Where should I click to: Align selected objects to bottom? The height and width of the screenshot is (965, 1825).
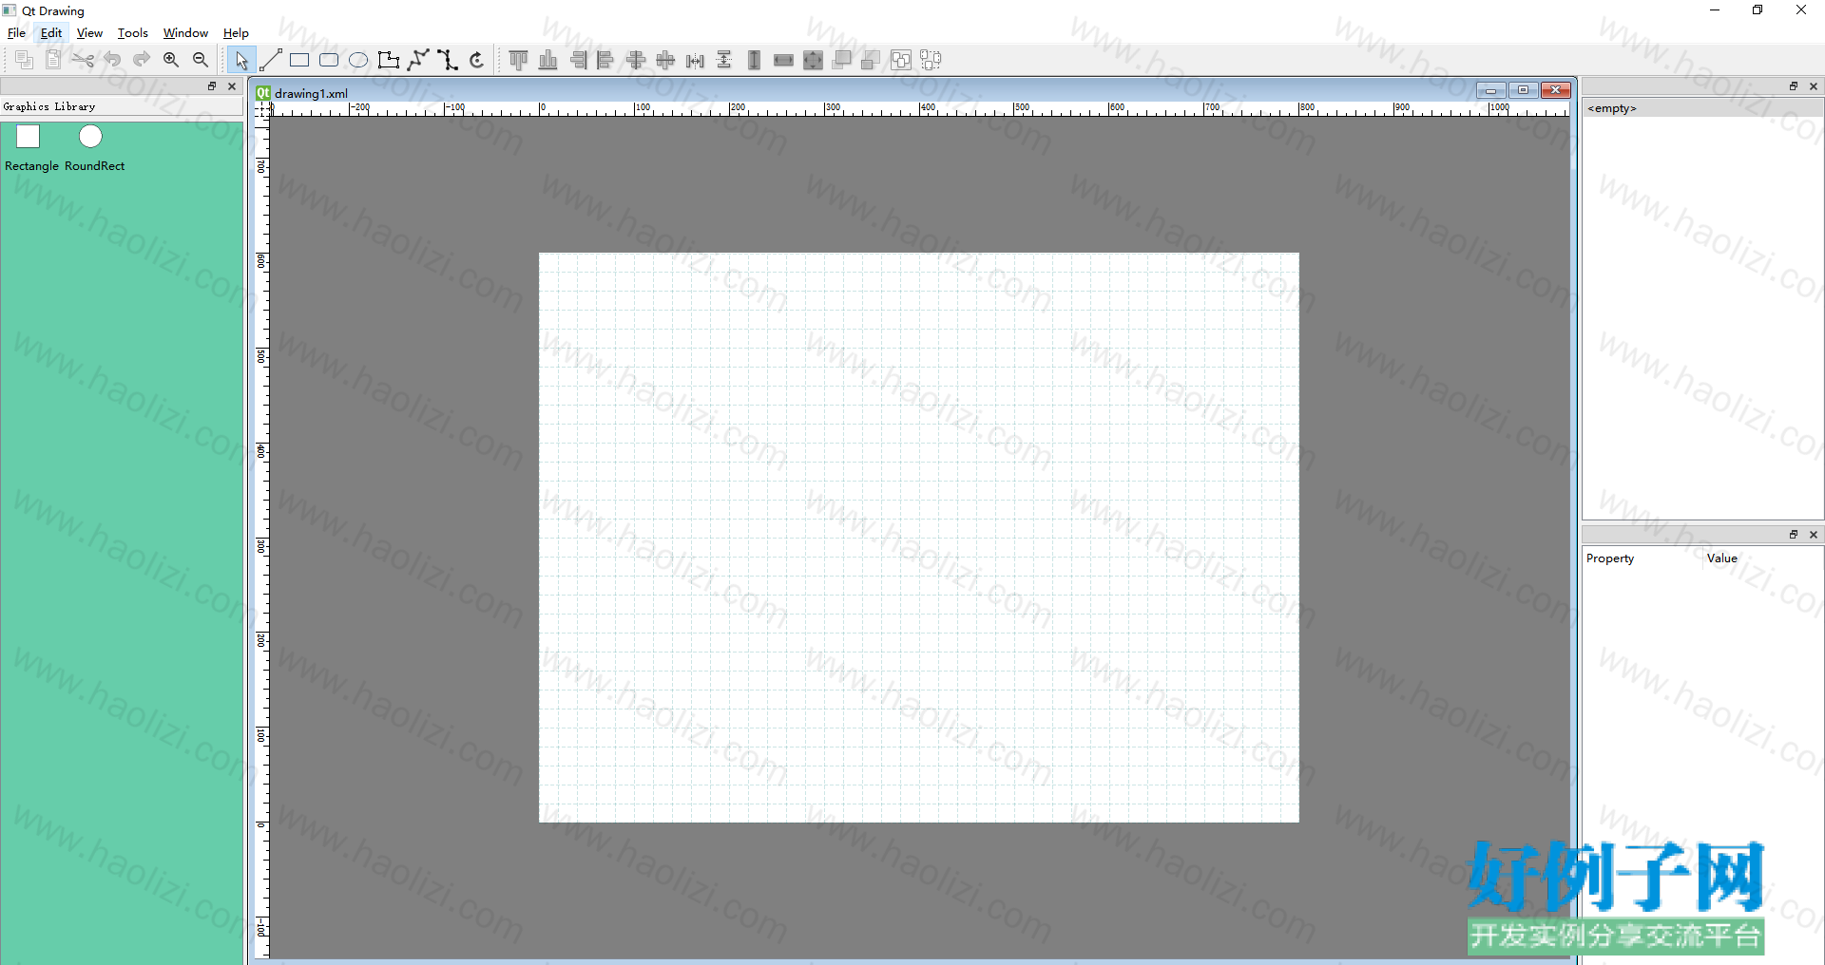pyautogui.click(x=548, y=60)
